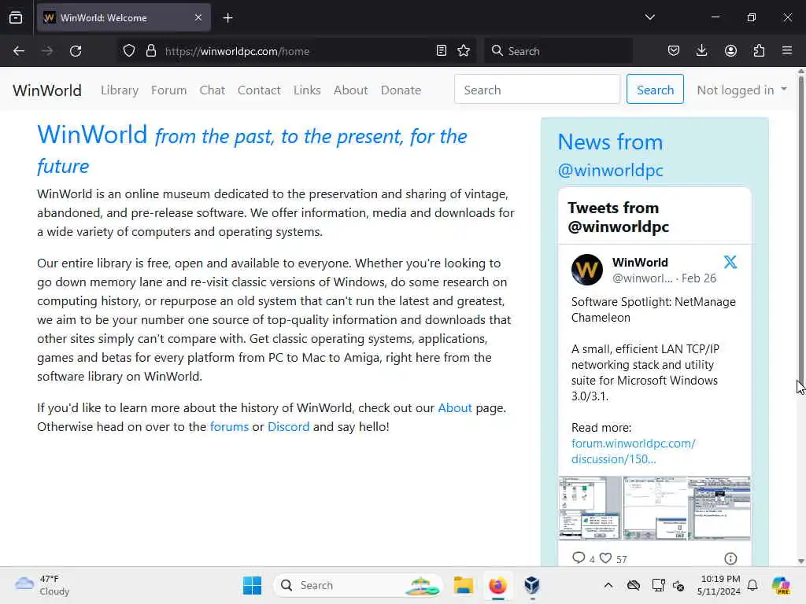The image size is (806, 604).
Task: Show hidden system tray icons
Action: tap(608, 585)
